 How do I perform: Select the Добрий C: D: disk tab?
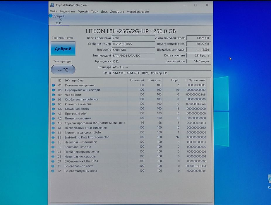click(x=59, y=20)
